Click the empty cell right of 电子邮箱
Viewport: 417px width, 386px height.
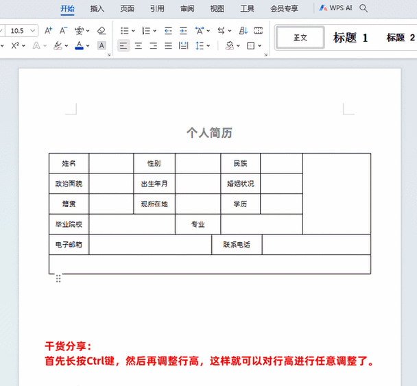click(x=150, y=245)
